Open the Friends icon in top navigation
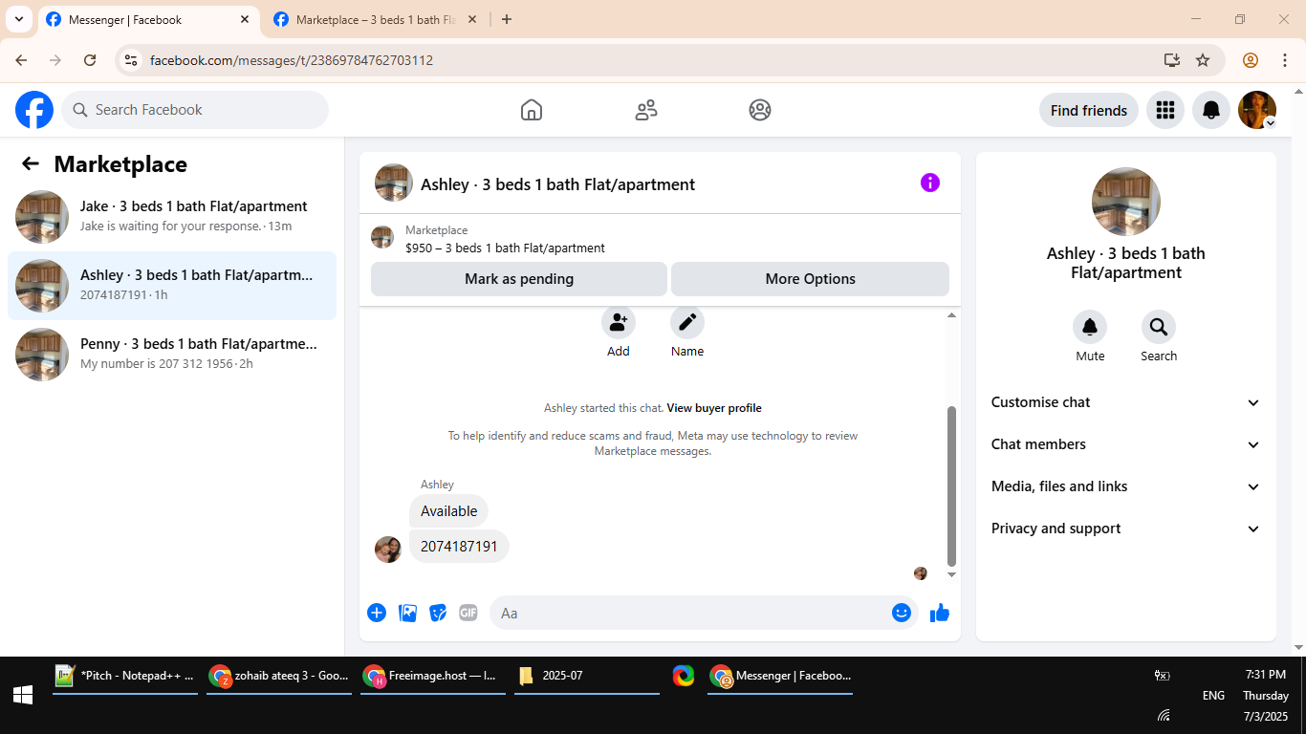 646,110
